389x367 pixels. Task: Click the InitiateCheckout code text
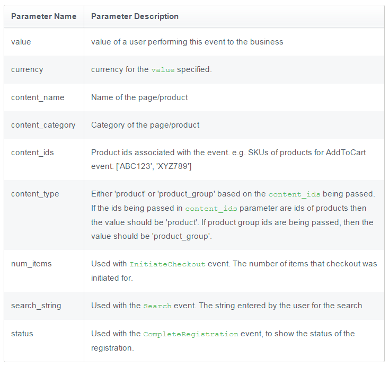(167, 264)
